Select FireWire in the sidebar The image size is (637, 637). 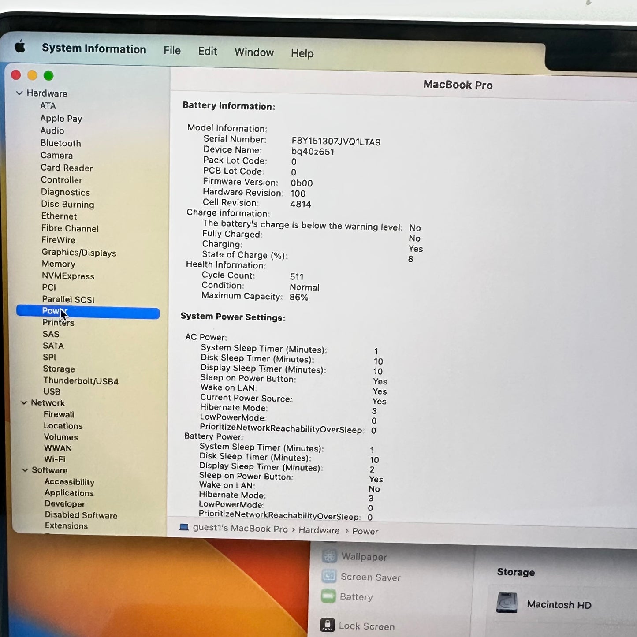(x=59, y=240)
